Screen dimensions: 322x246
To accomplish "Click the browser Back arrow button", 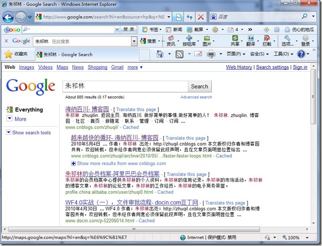I will tap(8, 17).
